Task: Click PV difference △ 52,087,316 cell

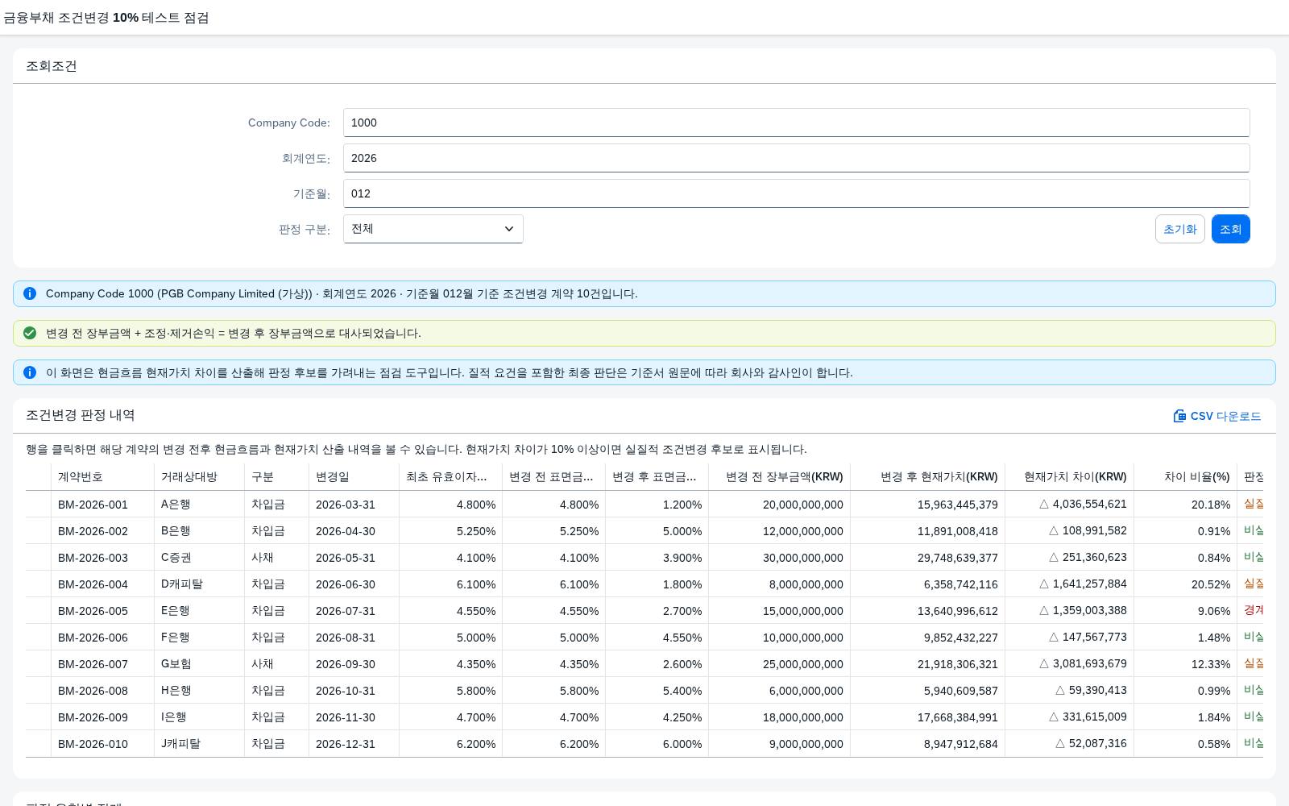Action: click(x=1069, y=744)
